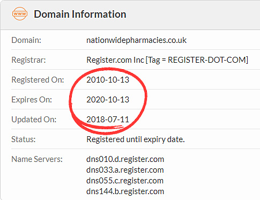Select the 2010-10-13 registered date

click(108, 80)
